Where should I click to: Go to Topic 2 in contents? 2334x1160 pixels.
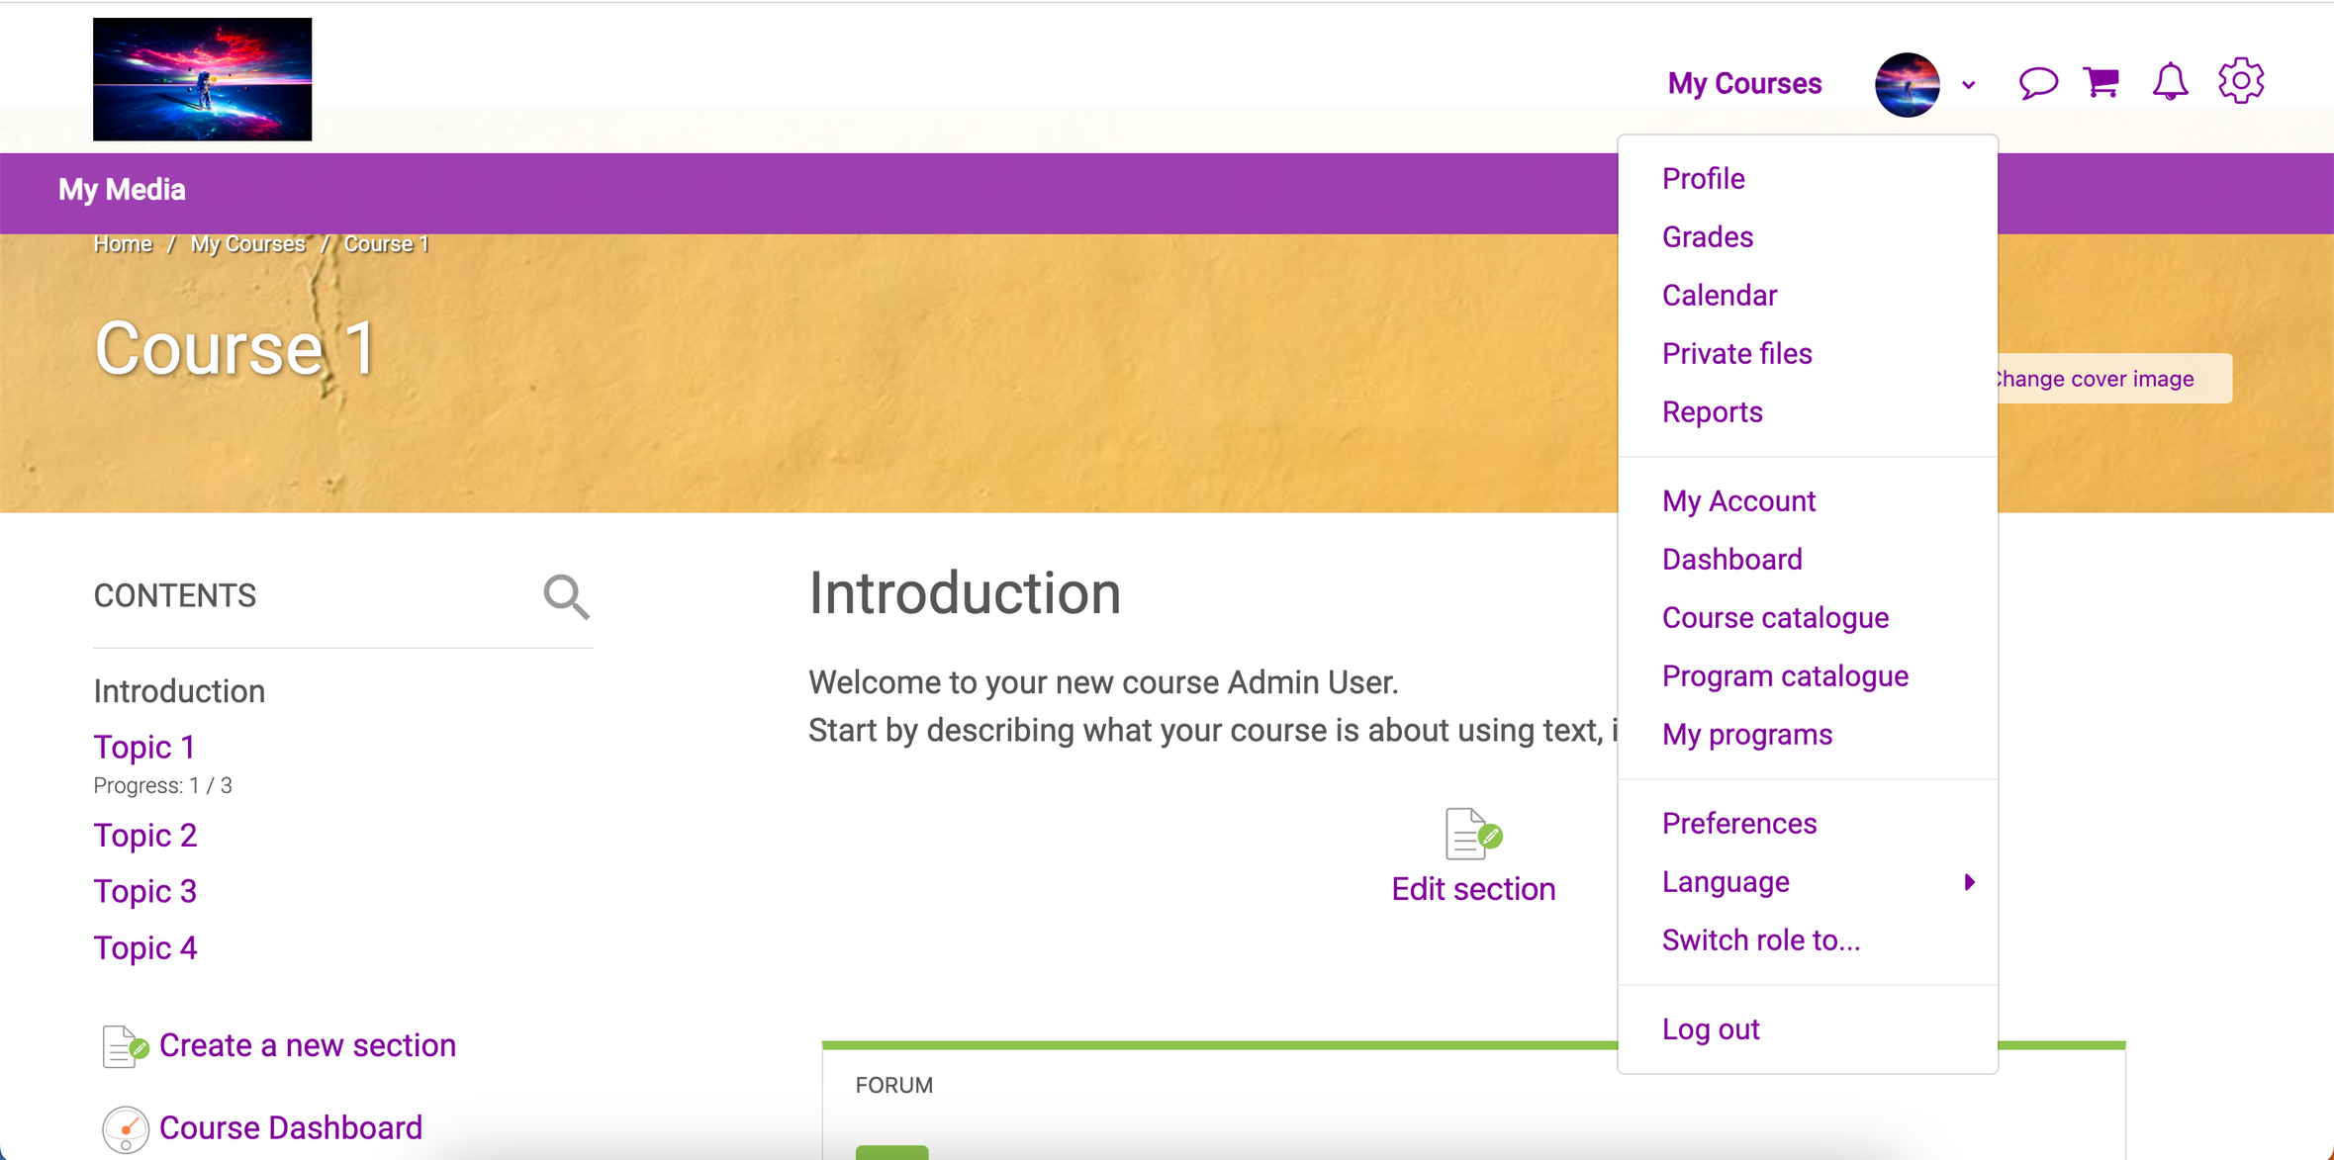point(145,836)
